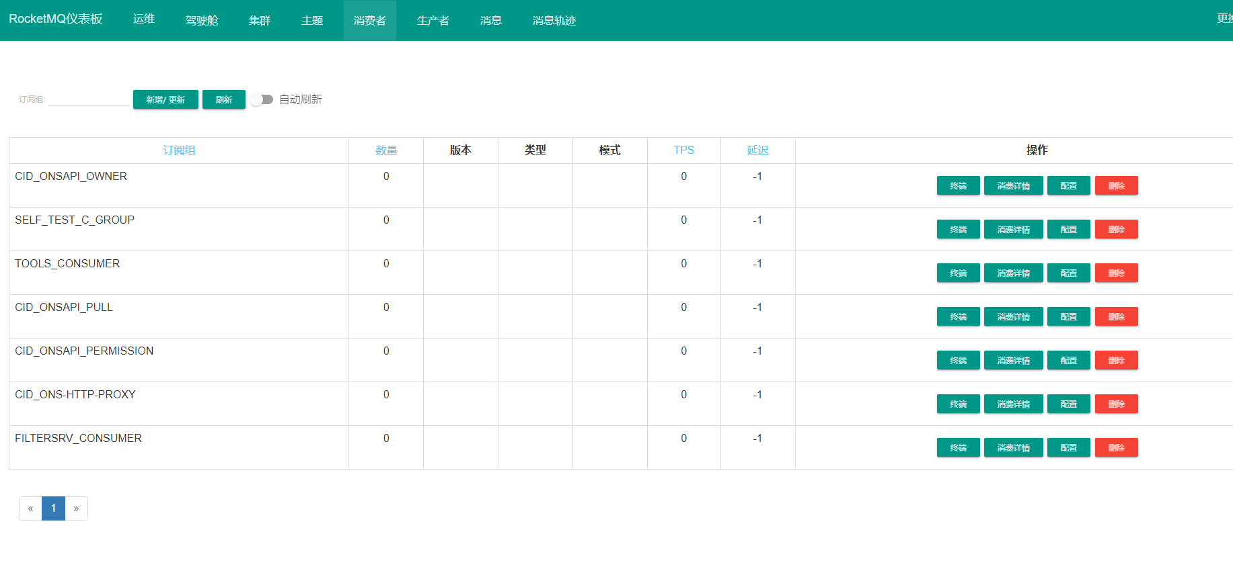The image size is (1233, 581).
Task: Click 配置 for CID_ONSAPI_PULL
Action: [1069, 316]
